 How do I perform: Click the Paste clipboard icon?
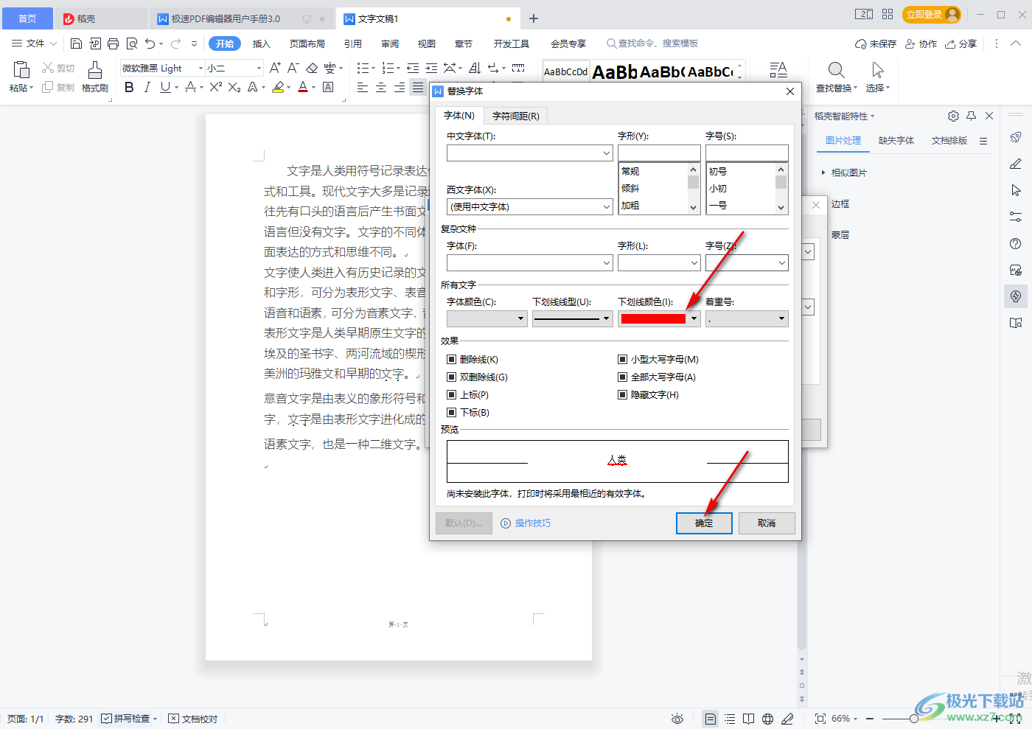(21, 70)
